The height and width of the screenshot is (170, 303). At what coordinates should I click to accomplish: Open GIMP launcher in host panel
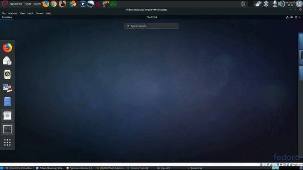[62, 4]
